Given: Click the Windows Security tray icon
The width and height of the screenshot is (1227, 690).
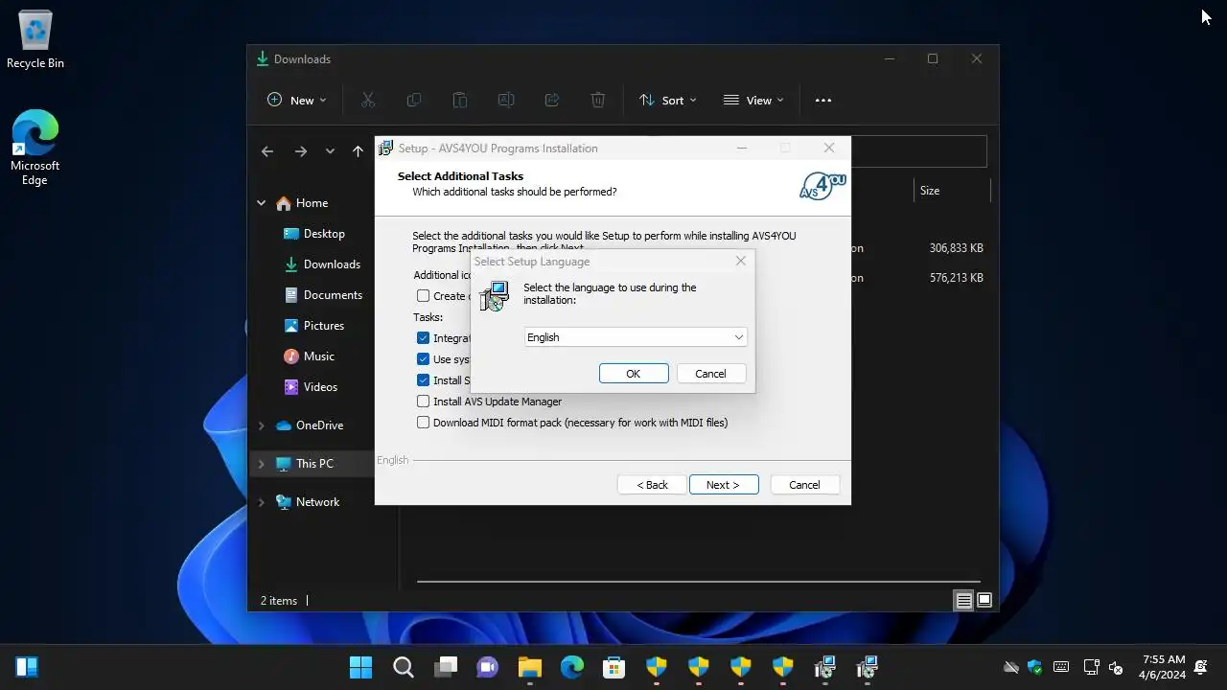Looking at the screenshot, I should pyautogui.click(x=1035, y=667).
